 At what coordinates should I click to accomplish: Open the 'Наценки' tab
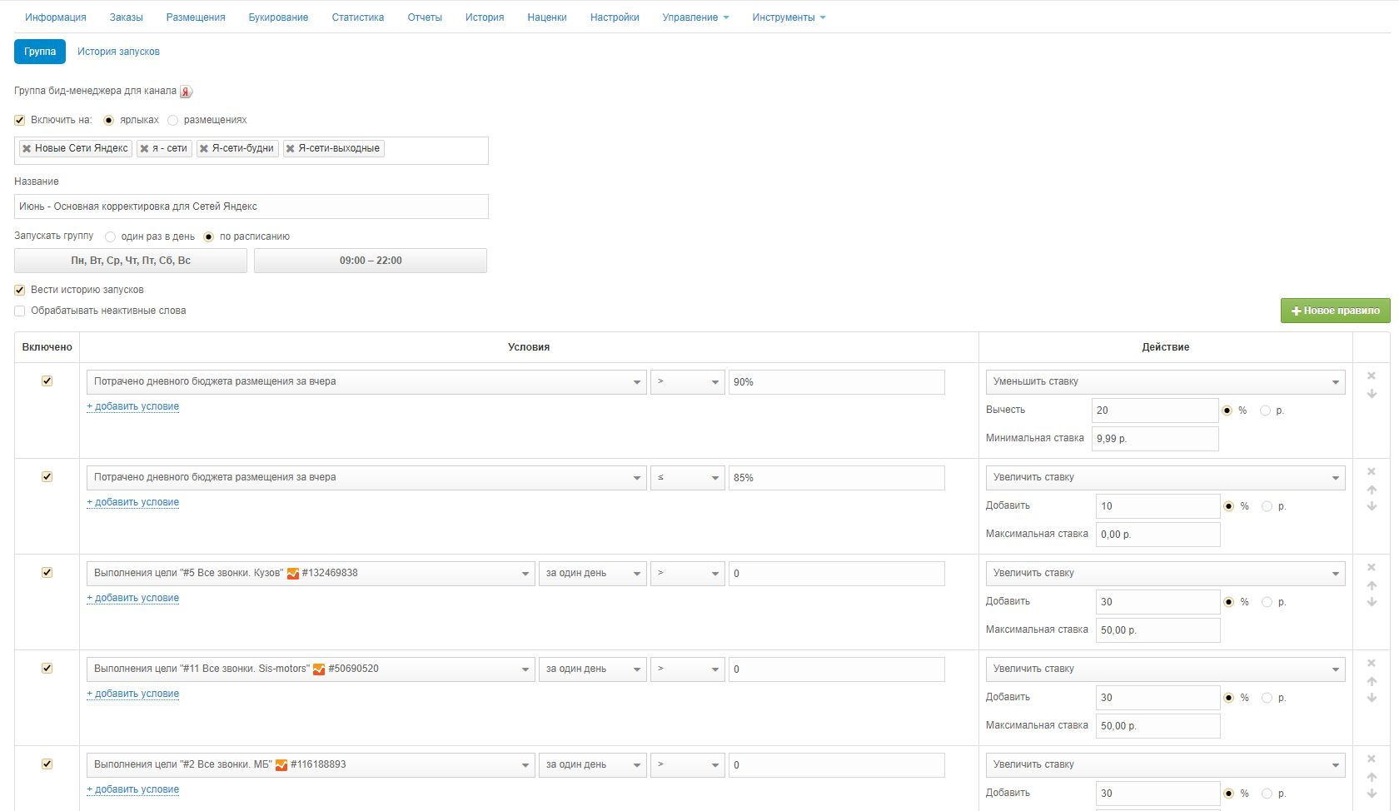click(x=547, y=17)
